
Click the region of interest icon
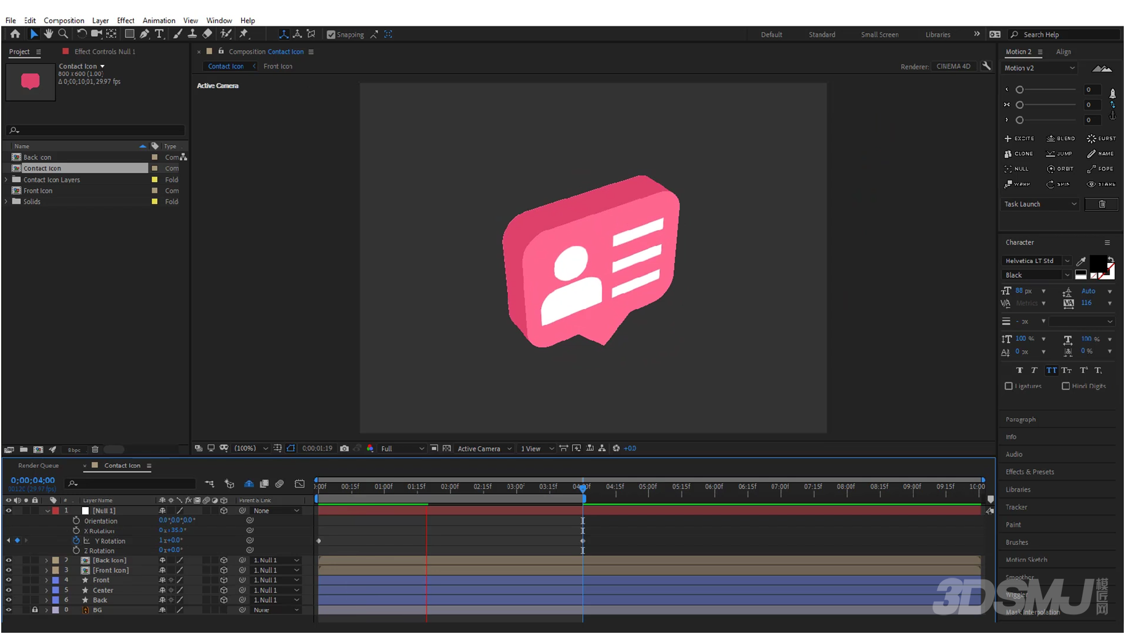pos(434,449)
